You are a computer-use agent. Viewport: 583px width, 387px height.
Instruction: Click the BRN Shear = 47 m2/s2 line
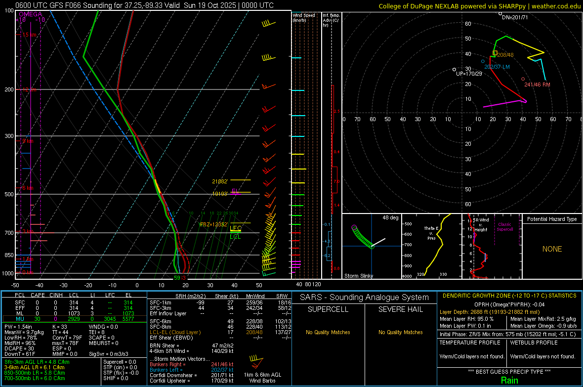tap(192, 345)
